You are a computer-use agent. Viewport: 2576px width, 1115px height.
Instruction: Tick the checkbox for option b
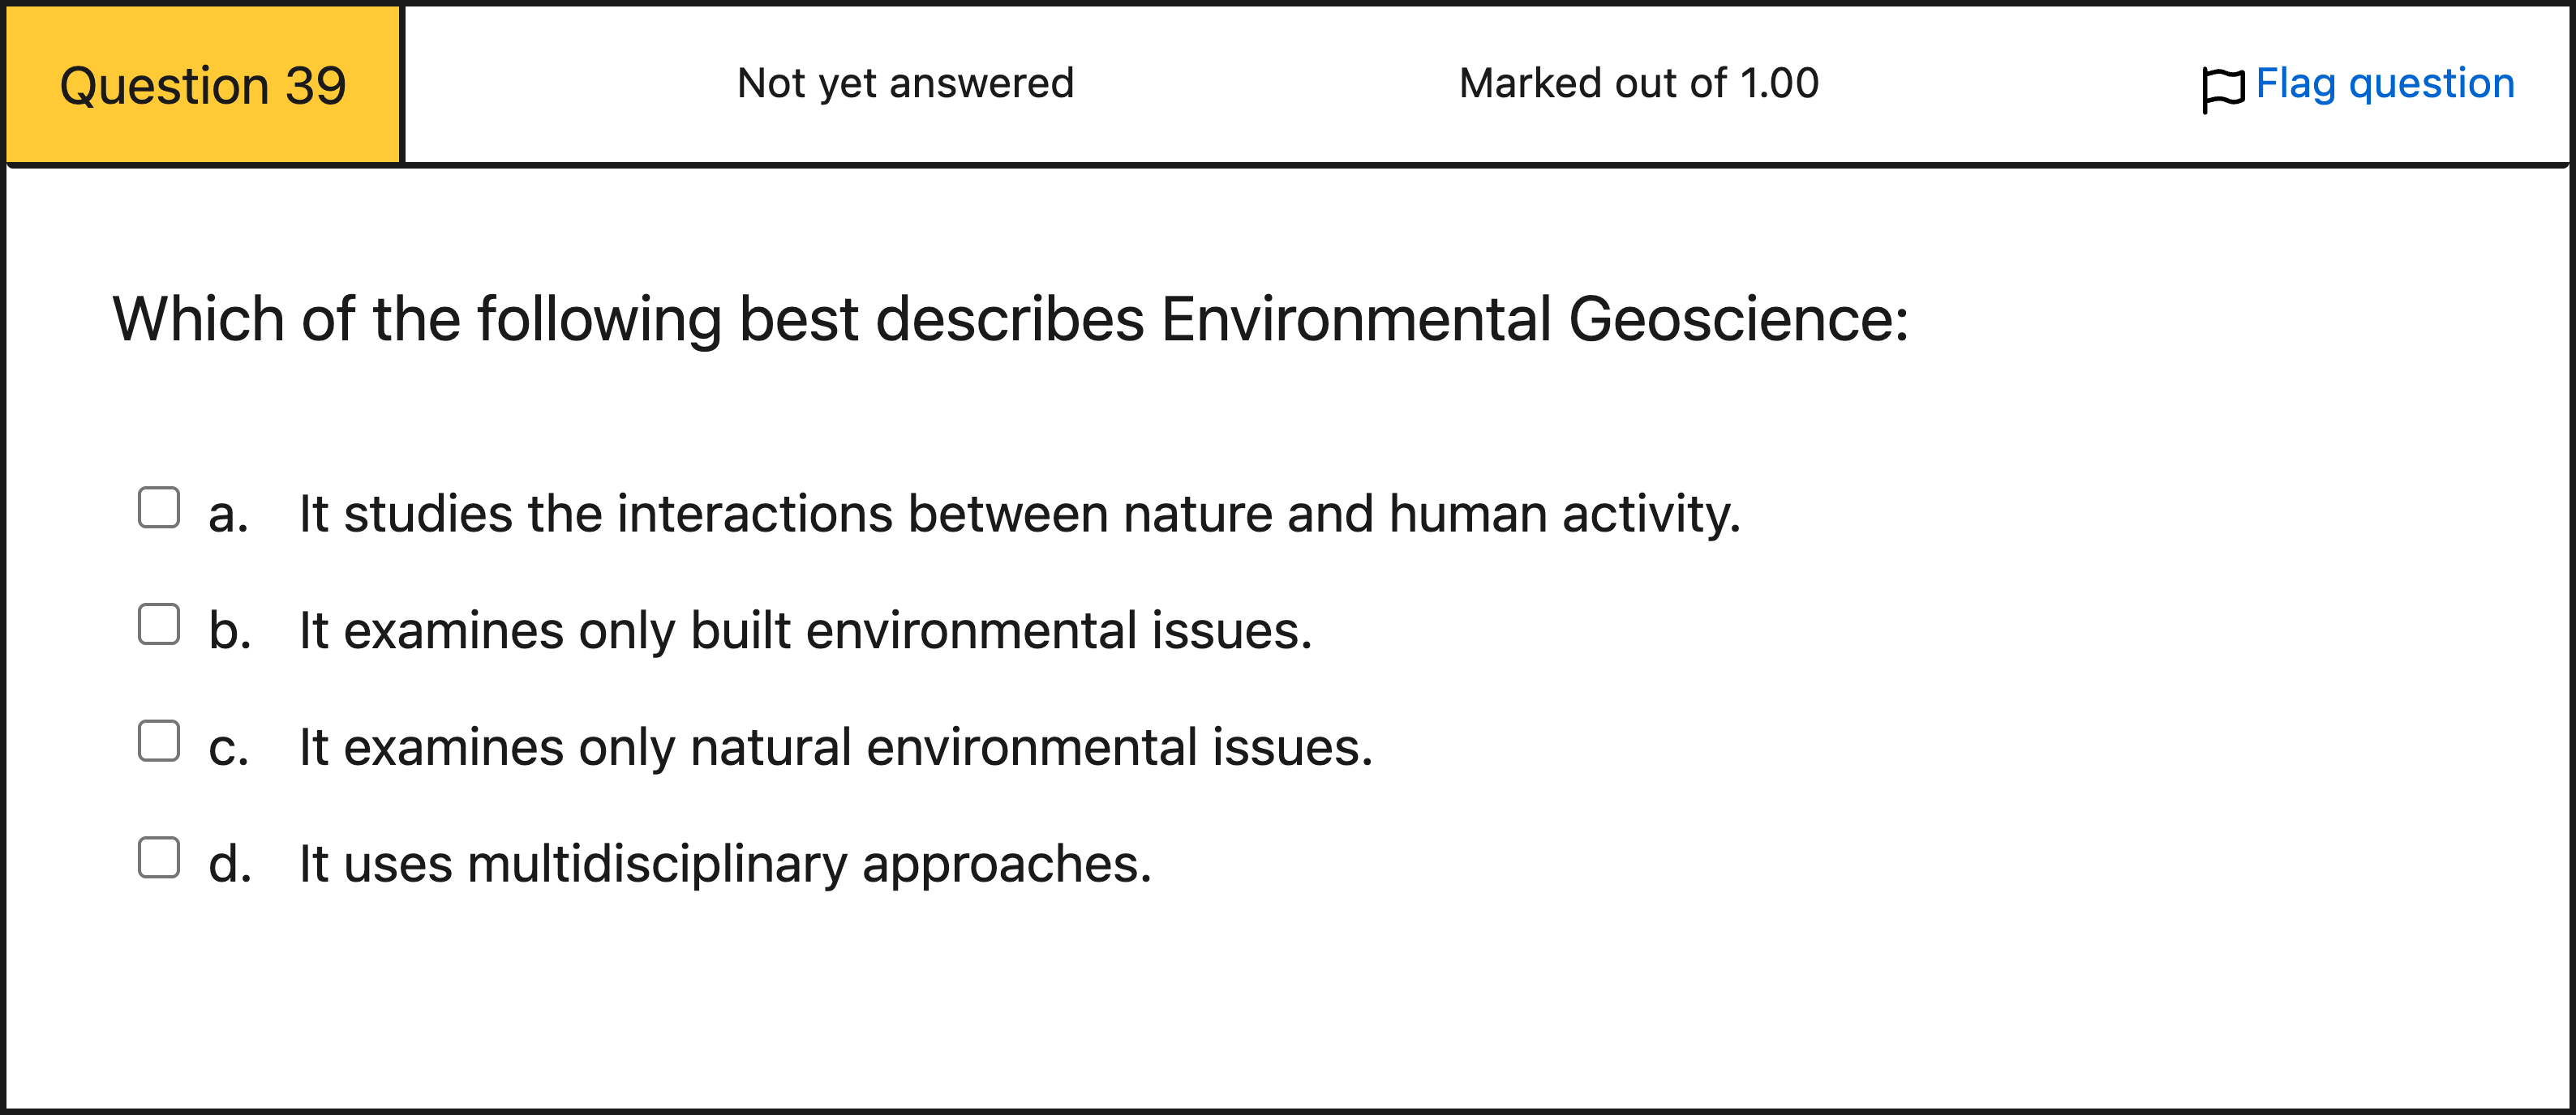pyautogui.click(x=159, y=625)
